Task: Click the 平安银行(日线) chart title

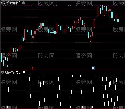Action: (x=11, y=3)
